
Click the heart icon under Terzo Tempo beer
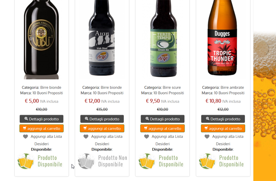point(147,137)
